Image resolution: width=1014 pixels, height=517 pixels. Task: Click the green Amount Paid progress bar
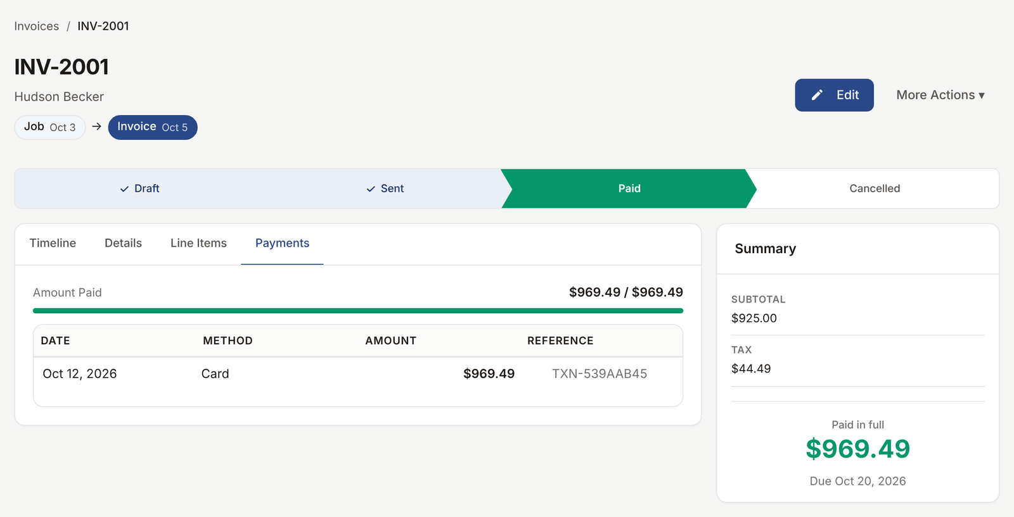tap(358, 311)
